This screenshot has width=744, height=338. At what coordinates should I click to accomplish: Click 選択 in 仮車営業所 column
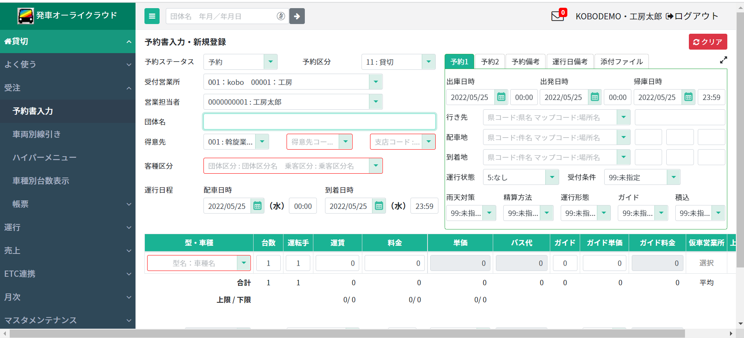pos(706,263)
